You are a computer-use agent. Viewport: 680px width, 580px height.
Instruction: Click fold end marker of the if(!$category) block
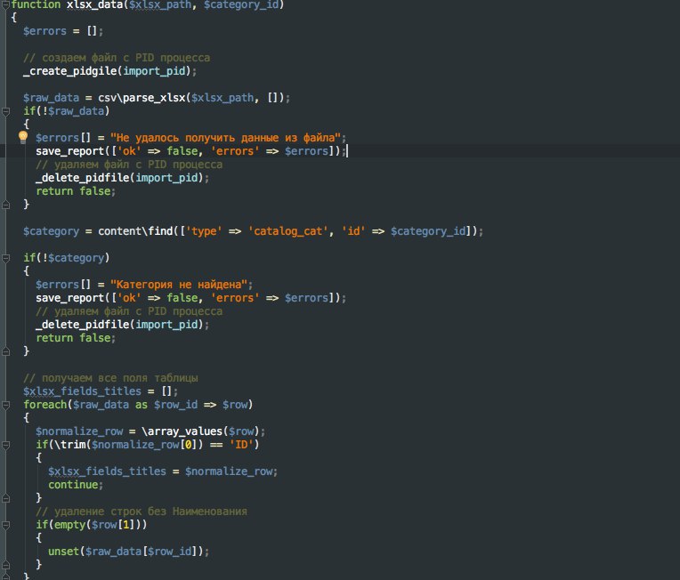pyautogui.click(x=5, y=351)
